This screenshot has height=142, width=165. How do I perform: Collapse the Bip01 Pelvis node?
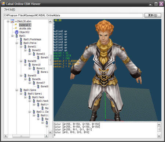pyautogui.click(x=16, y=43)
